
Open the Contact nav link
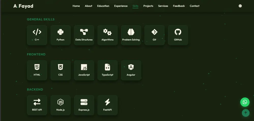click(195, 6)
